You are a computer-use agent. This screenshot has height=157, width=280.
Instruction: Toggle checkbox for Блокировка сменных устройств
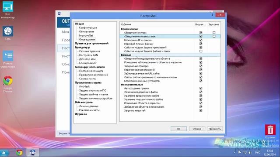201,81
